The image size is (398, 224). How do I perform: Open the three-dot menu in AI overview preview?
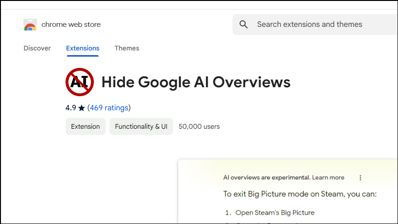tap(360, 178)
